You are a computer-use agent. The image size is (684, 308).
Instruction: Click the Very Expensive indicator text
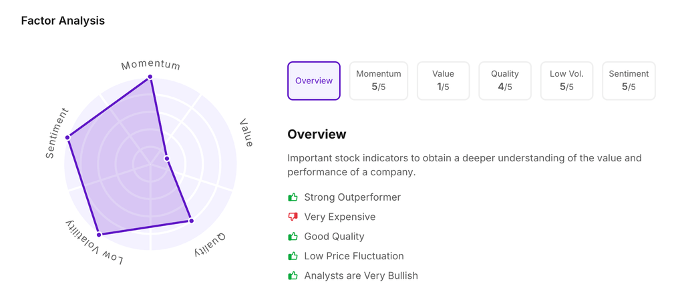point(339,217)
